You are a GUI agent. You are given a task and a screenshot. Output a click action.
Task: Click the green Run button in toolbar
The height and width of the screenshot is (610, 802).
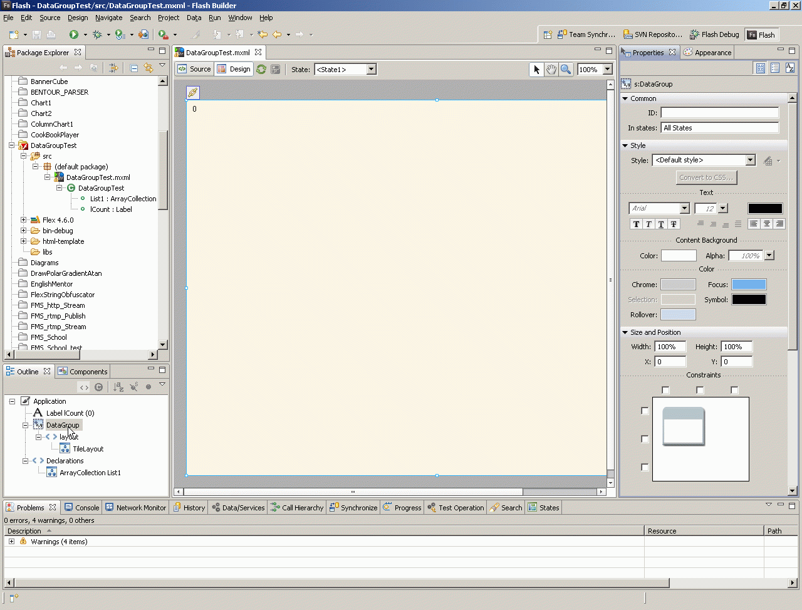point(74,34)
